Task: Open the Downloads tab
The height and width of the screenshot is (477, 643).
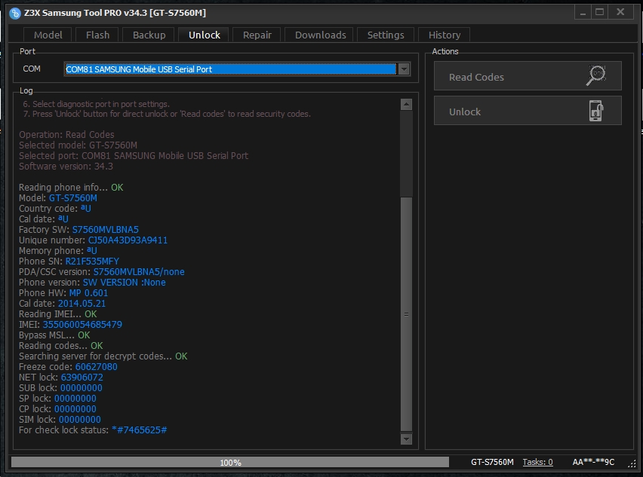Action: click(320, 35)
